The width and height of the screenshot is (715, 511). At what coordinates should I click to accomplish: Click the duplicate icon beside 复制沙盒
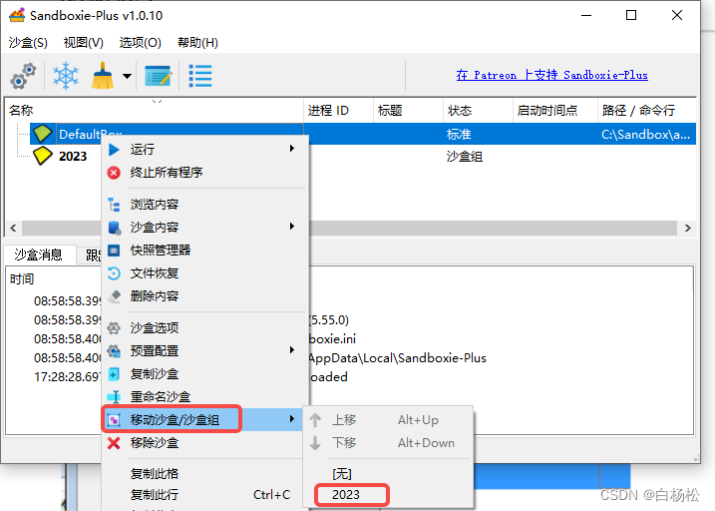(114, 374)
